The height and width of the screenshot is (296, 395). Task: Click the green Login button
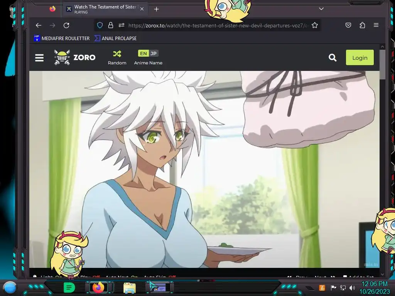click(x=360, y=58)
